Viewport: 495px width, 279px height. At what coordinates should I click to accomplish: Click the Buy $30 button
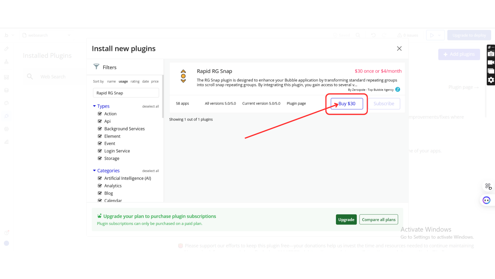click(347, 104)
